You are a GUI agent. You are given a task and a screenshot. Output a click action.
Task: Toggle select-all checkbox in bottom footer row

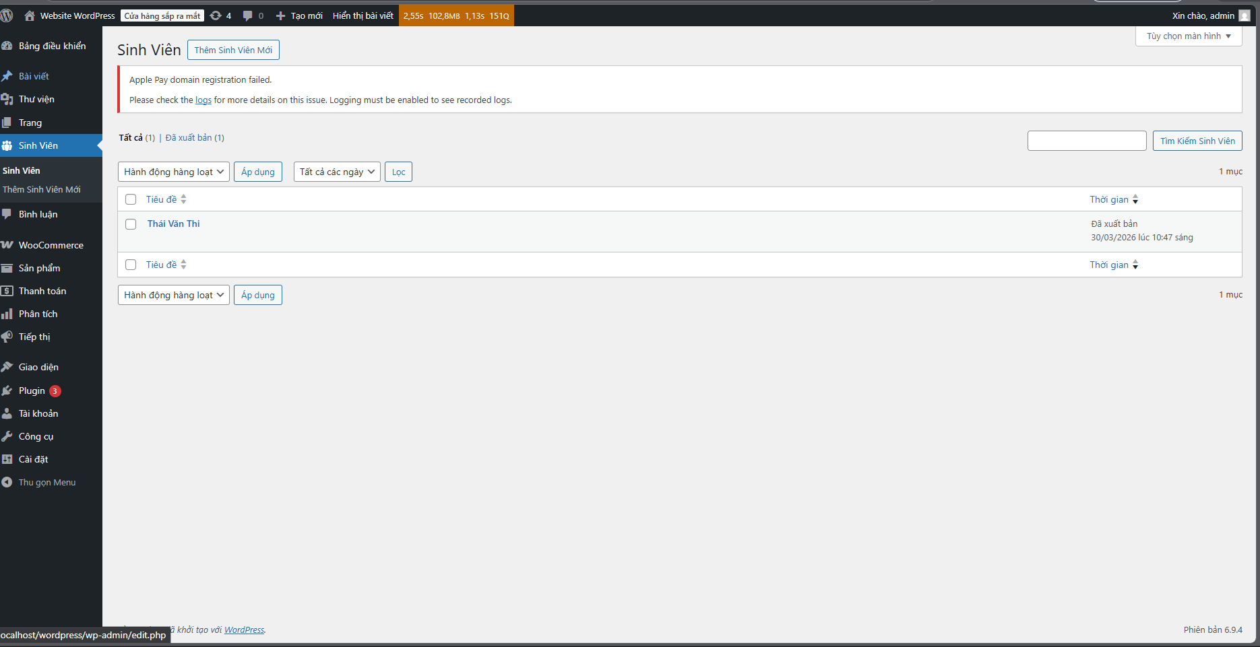(x=131, y=265)
